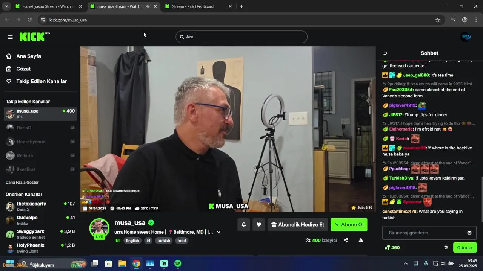Open Spotify from taskbar
Viewport: 483px width, 271px height.
pyautogui.click(x=178, y=264)
